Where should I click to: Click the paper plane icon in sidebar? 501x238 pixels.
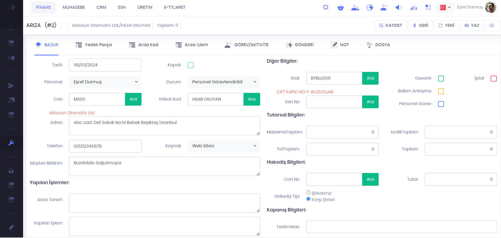(x=11, y=86)
